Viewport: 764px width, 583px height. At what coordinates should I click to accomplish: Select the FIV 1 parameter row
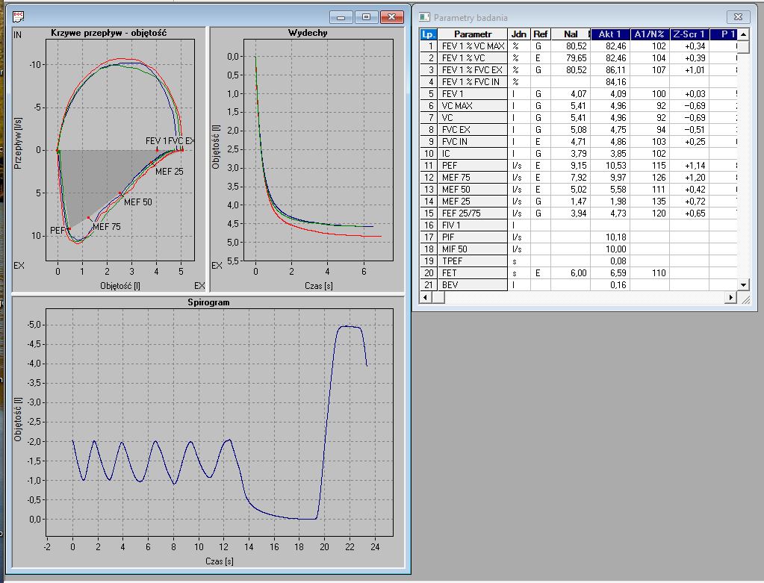pyautogui.click(x=578, y=225)
